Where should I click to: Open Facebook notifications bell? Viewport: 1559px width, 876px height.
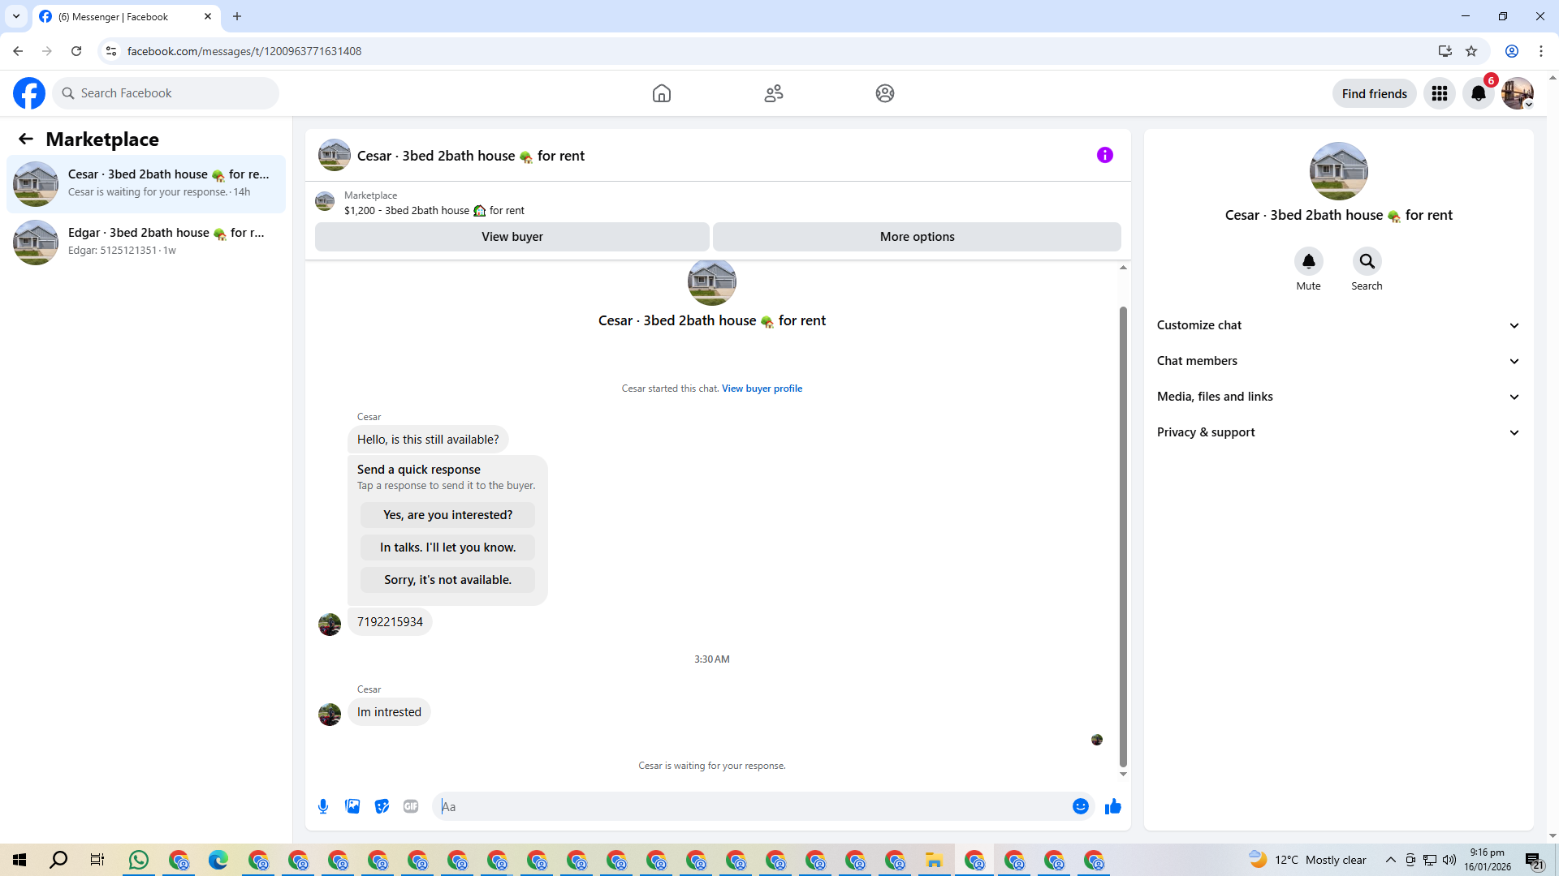click(1478, 93)
